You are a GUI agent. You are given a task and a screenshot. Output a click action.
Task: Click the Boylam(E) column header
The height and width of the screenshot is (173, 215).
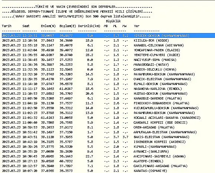point(68,26)
